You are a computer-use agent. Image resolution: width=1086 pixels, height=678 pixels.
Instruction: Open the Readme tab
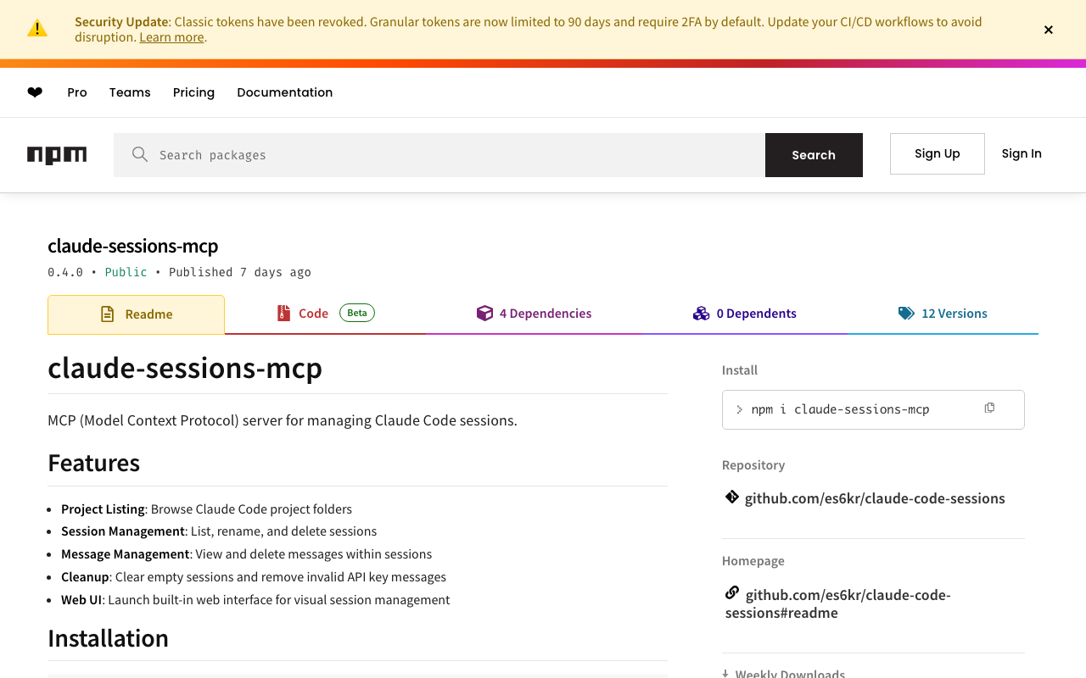(137, 314)
